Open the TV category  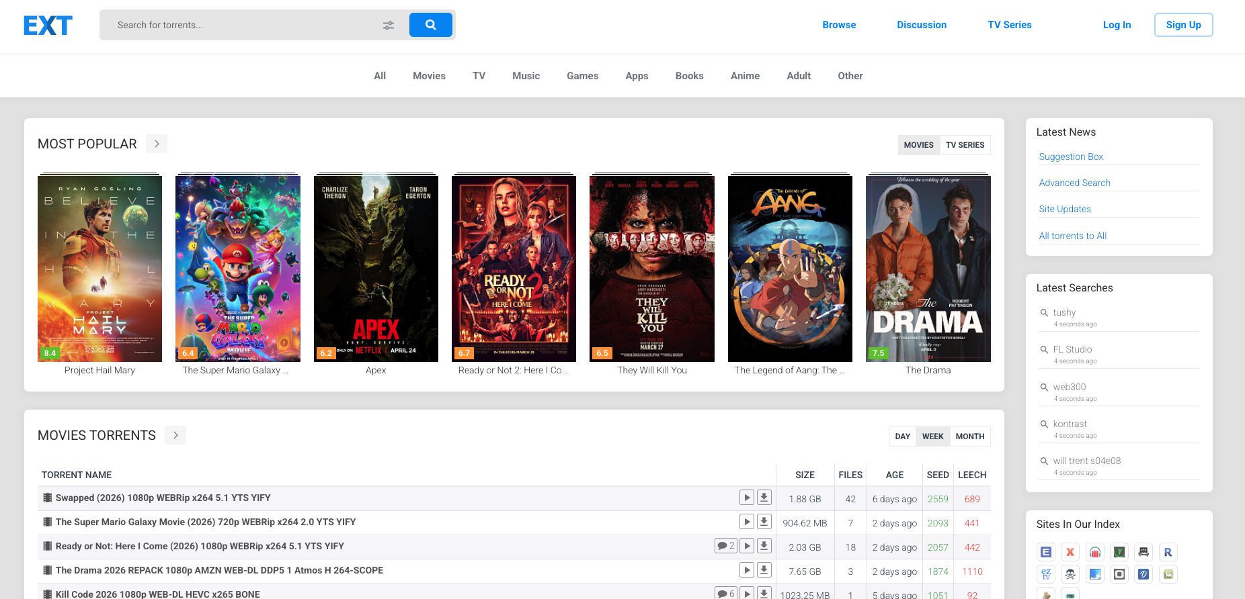479,76
